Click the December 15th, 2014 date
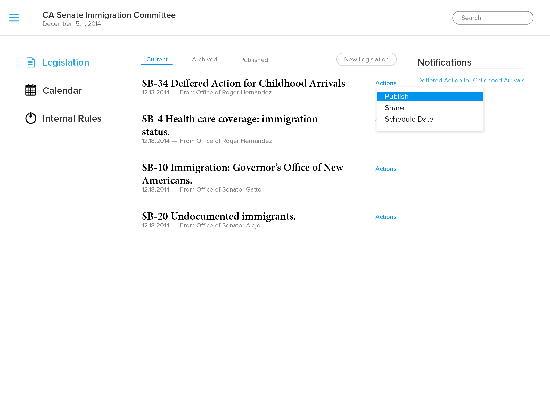This screenshot has height=413, width=550. pyautogui.click(x=71, y=24)
